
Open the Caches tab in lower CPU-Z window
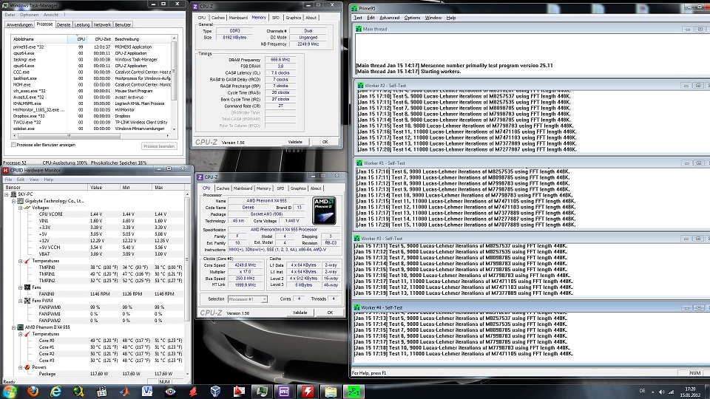tap(223, 188)
